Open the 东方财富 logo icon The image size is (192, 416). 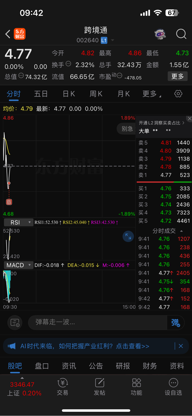tap(20, 34)
